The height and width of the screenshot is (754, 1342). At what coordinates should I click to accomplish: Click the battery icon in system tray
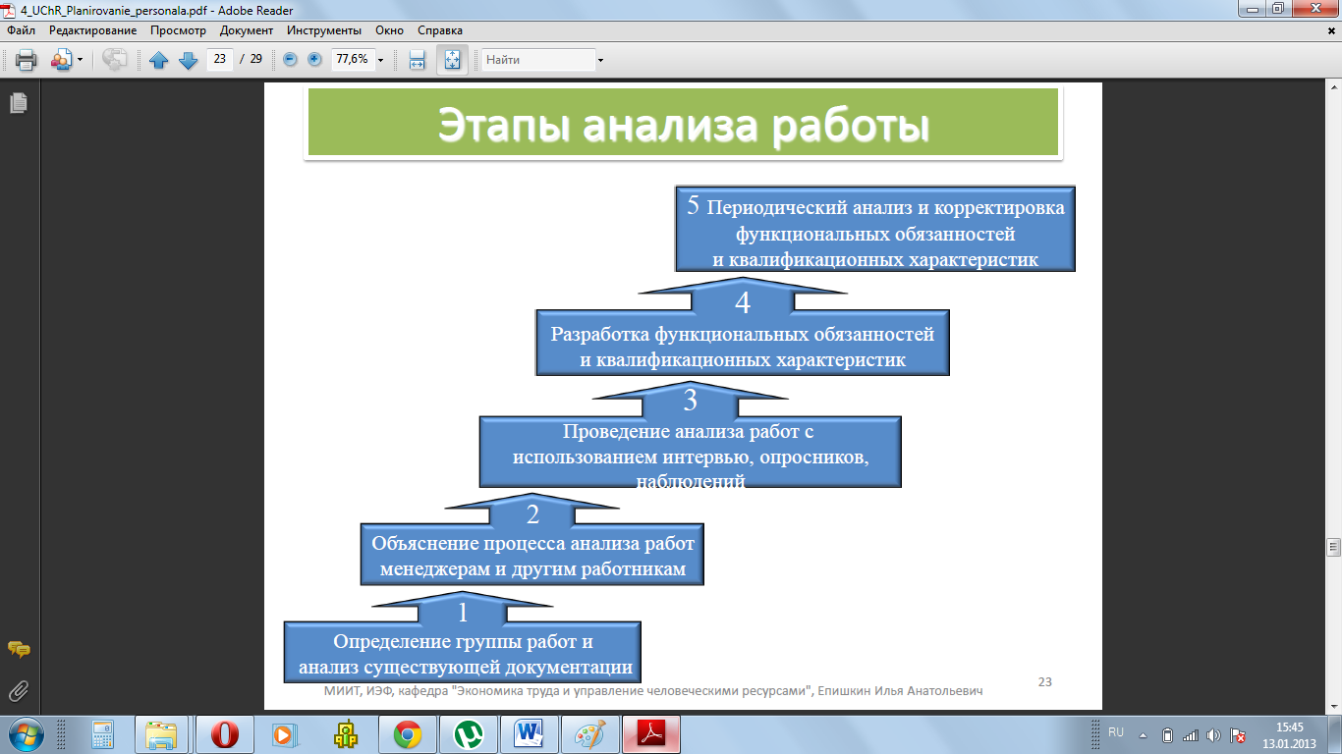tap(1167, 735)
